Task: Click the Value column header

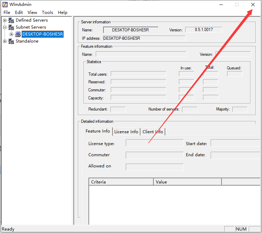Action: (187, 182)
